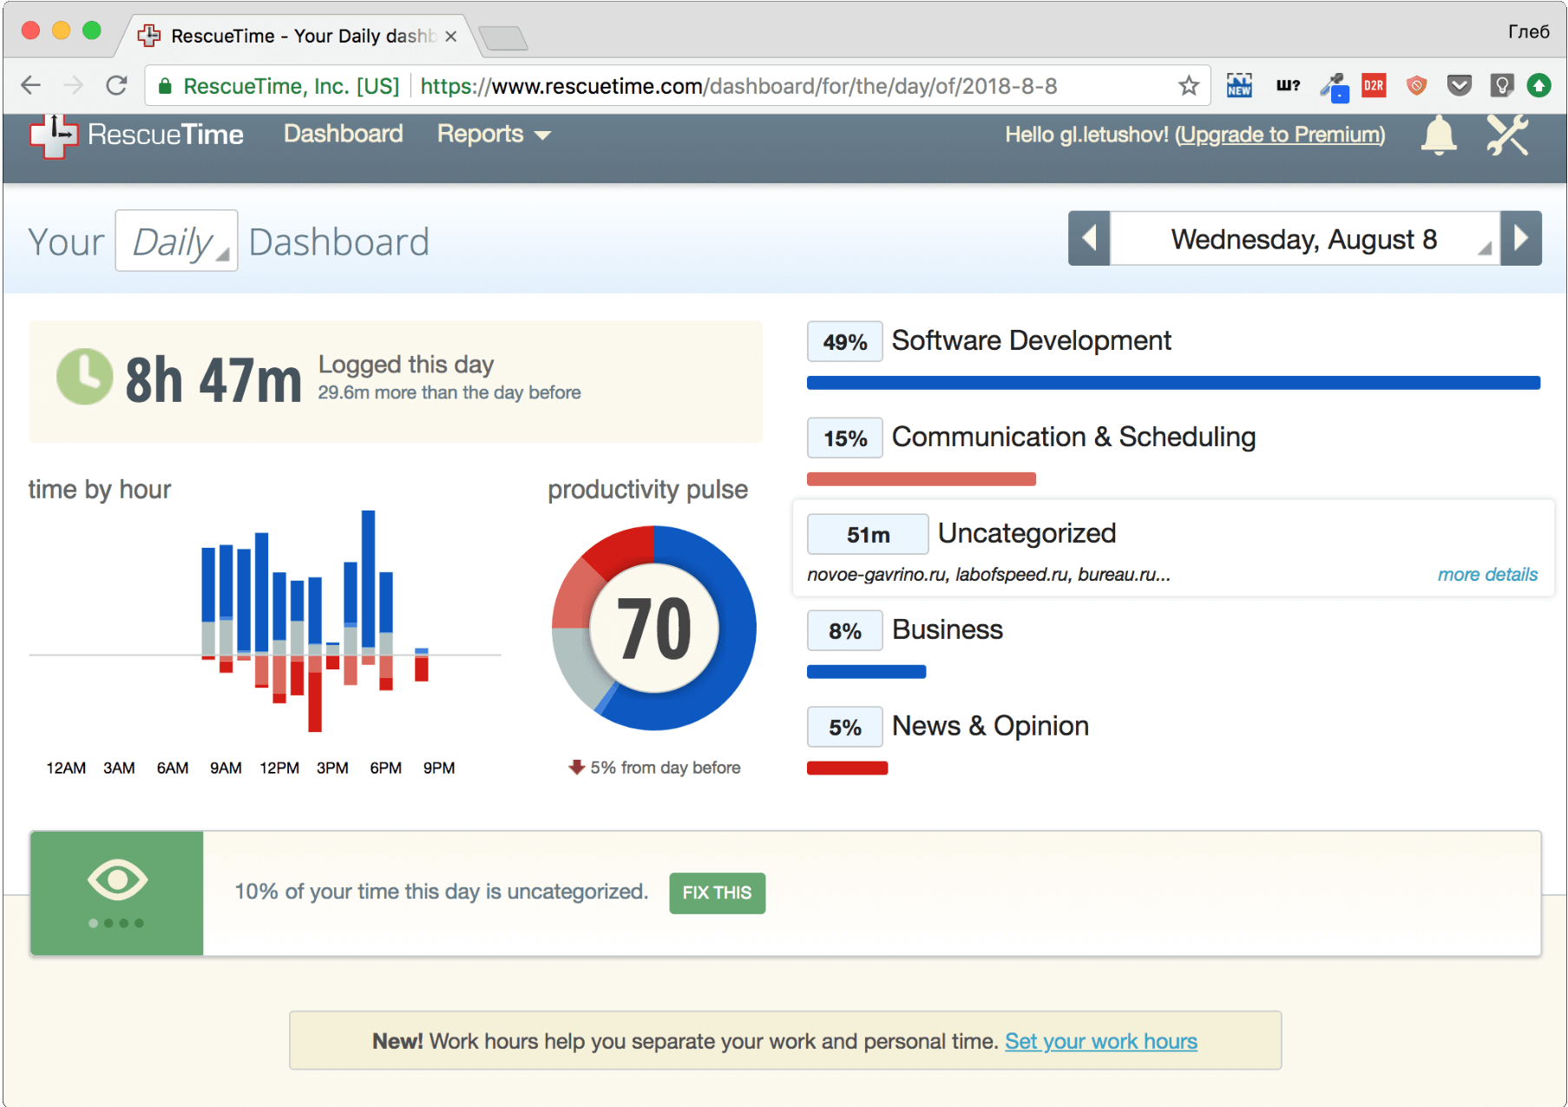Click the 15% badge
This screenshot has height=1107, width=1568.
click(x=844, y=438)
